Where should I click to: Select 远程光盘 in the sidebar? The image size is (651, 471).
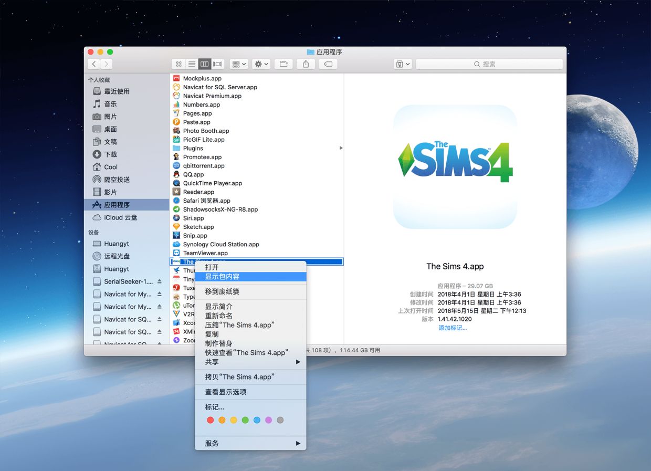126,256
